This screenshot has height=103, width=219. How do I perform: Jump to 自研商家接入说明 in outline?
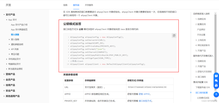coord(201,14)
